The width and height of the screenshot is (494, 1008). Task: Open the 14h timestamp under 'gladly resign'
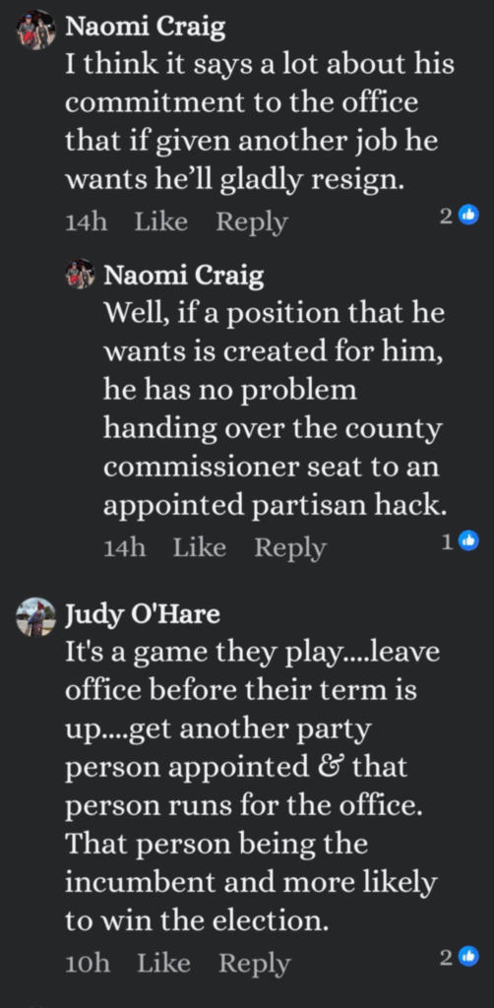(x=86, y=221)
